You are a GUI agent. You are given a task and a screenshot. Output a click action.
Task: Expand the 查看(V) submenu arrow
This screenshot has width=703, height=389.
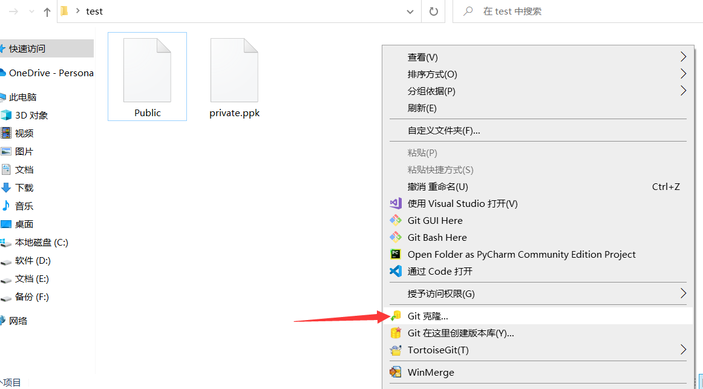click(x=684, y=57)
